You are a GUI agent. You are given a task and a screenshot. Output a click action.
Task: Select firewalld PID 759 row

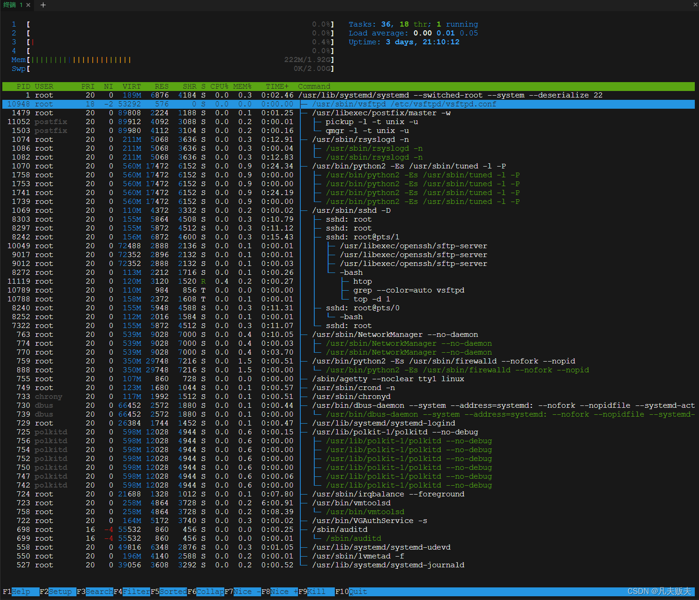(x=348, y=361)
